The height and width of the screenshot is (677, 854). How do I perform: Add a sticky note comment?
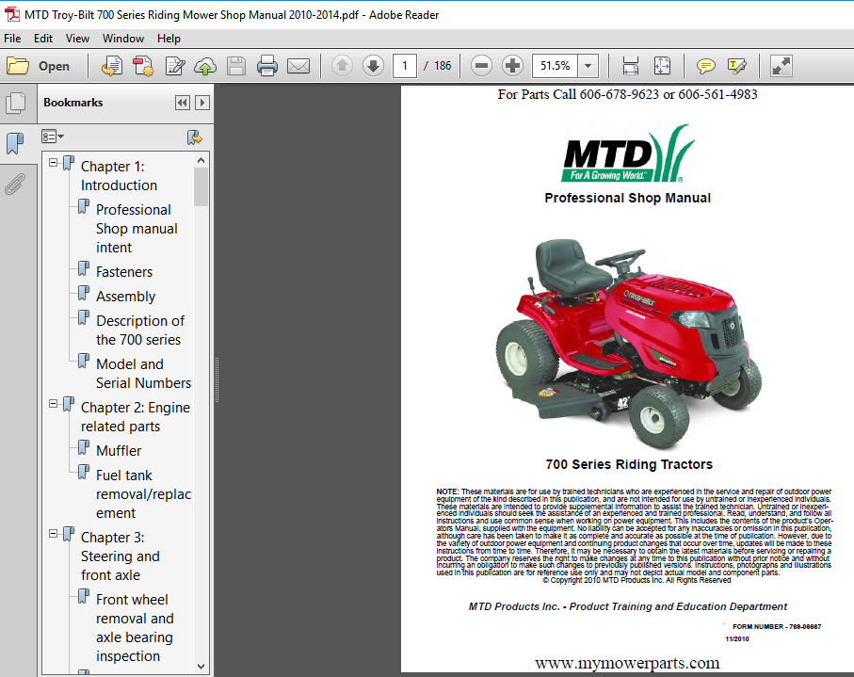(706, 67)
